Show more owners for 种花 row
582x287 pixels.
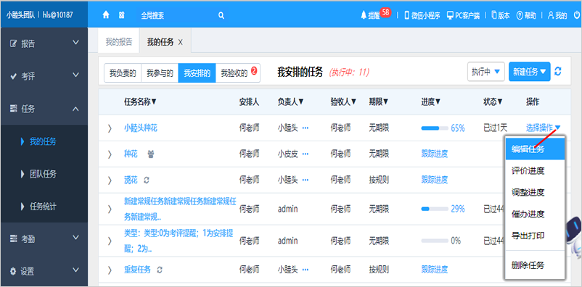tap(306, 154)
